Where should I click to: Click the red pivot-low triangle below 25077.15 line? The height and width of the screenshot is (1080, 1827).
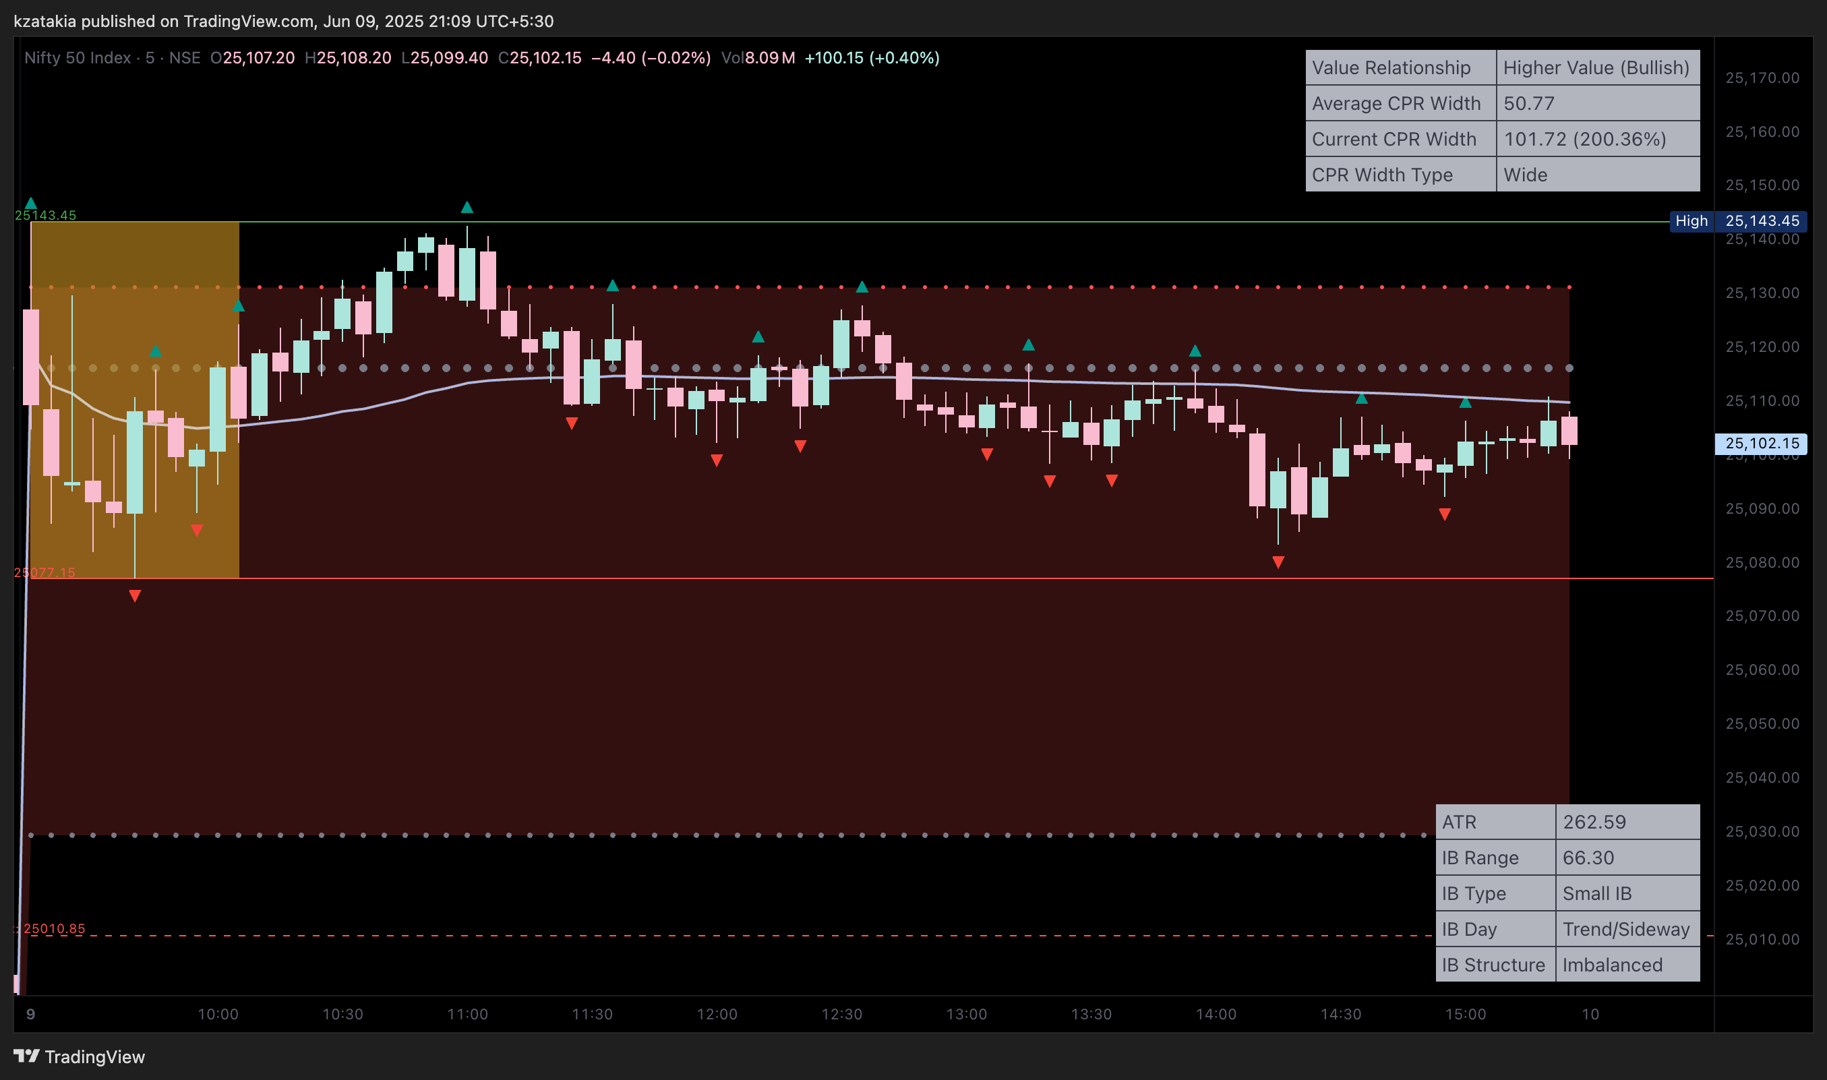135,596
